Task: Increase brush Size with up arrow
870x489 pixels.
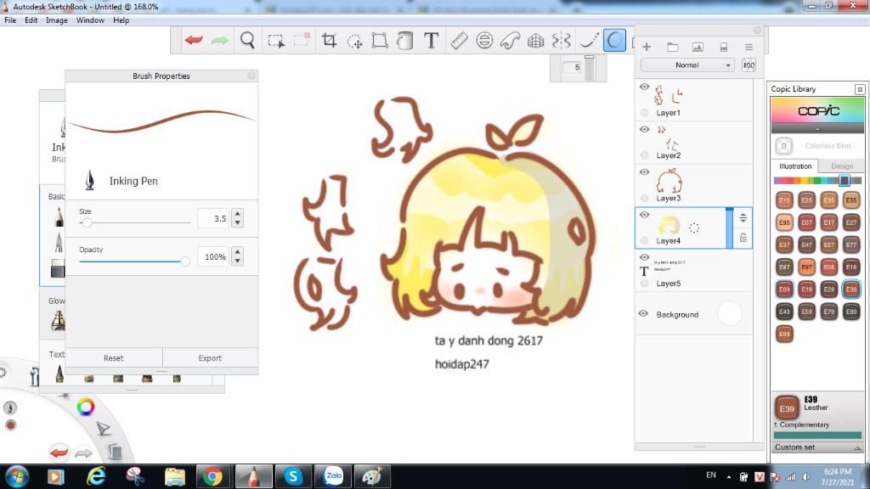Action: pyautogui.click(x=238, y=213)
